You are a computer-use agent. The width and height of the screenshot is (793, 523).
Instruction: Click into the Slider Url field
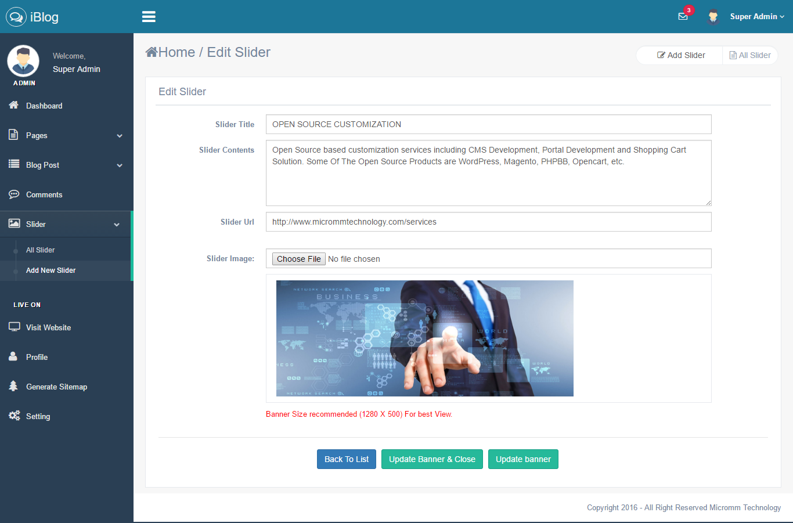click(488, 222)
